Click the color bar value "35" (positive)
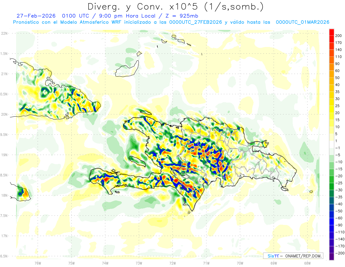This screenshot has height=267, width=345. tap(338, 92)
